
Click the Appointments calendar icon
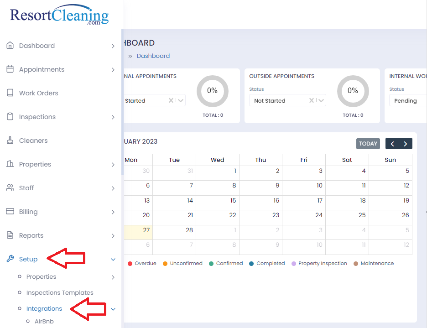10,69
